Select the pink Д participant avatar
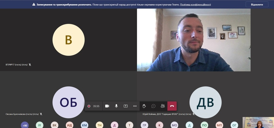Image resolution: width=274 pixels, height=128 pixels. (114, 125)
